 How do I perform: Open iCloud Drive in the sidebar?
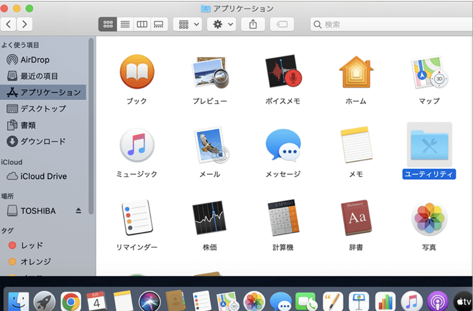[43, 176]
